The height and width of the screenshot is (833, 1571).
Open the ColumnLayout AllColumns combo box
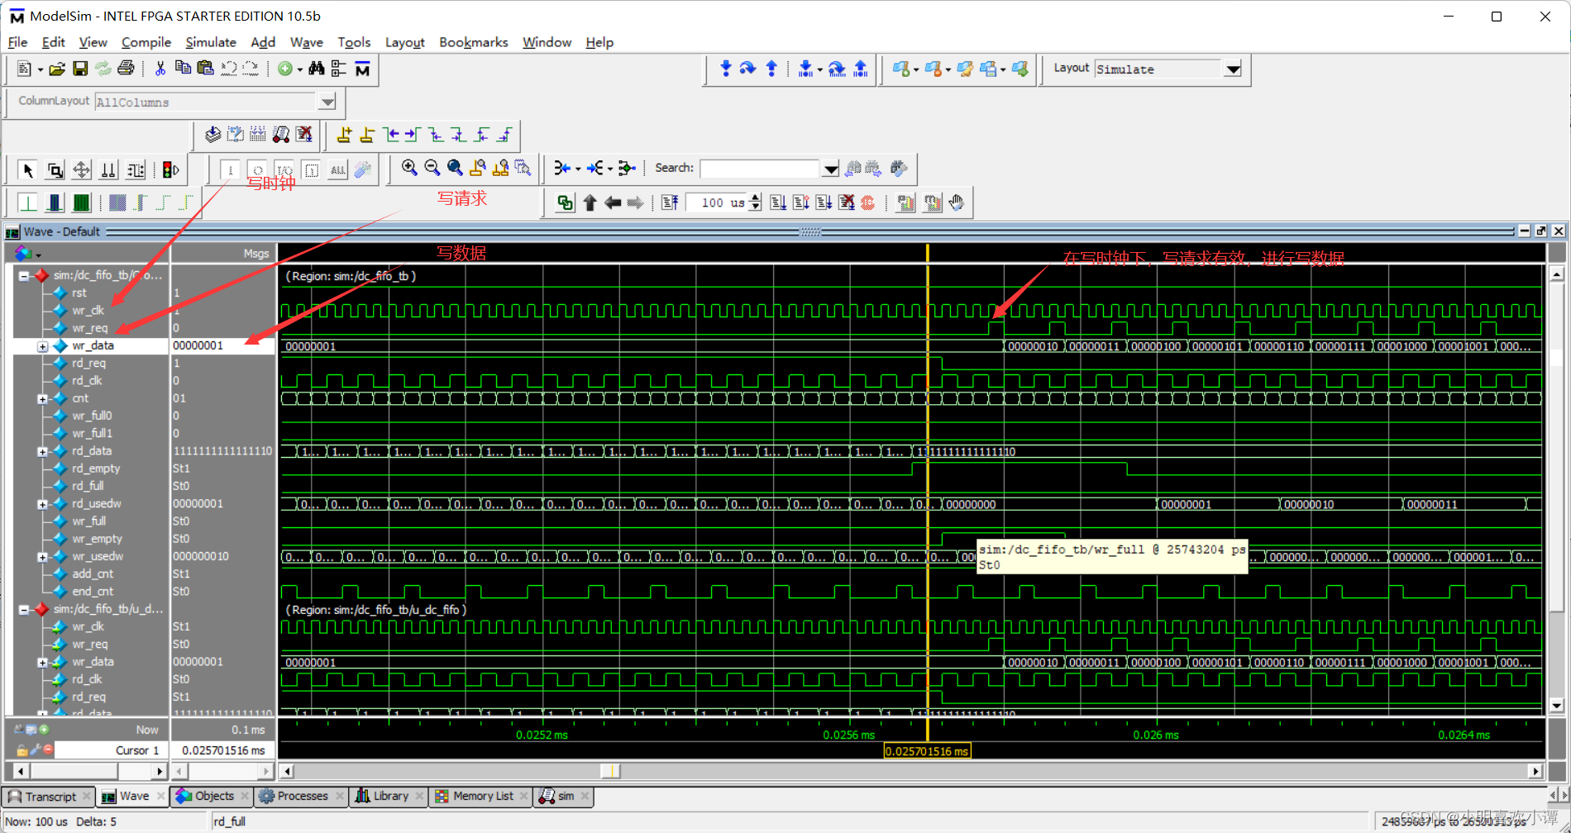[328, 102]
